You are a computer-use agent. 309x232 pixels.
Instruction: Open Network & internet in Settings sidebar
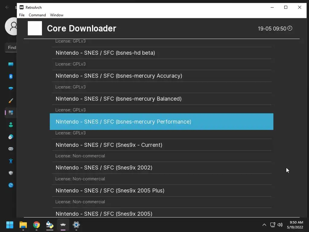[11, 89]
